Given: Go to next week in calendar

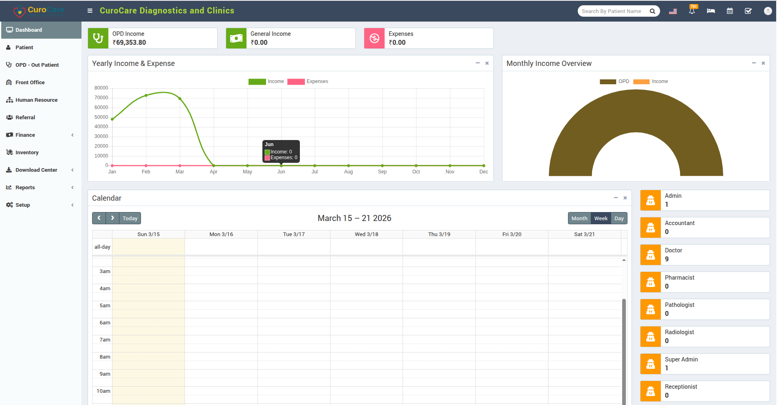Looking at the screenshot, I should point(112,218).
